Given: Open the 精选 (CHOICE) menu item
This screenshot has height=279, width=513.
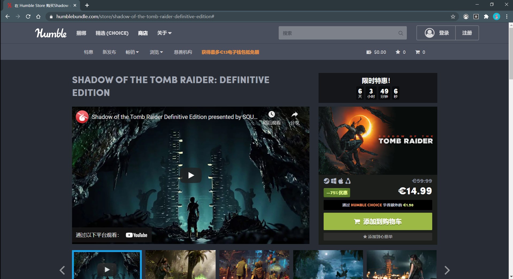Looking at the screenshot, I should click(112, 33).
